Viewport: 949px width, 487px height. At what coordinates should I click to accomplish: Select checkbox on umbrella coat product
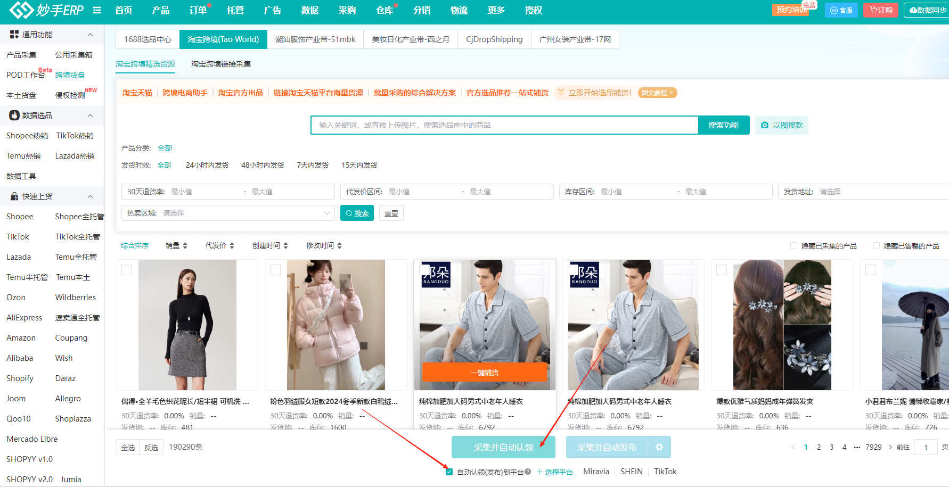click(871, 270)
